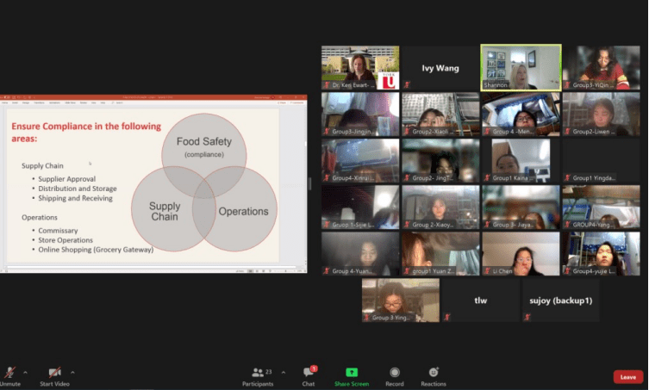Screen dimensions: 649x390
Task: Click the Start Video camera icon
Action: coord(54,371)
